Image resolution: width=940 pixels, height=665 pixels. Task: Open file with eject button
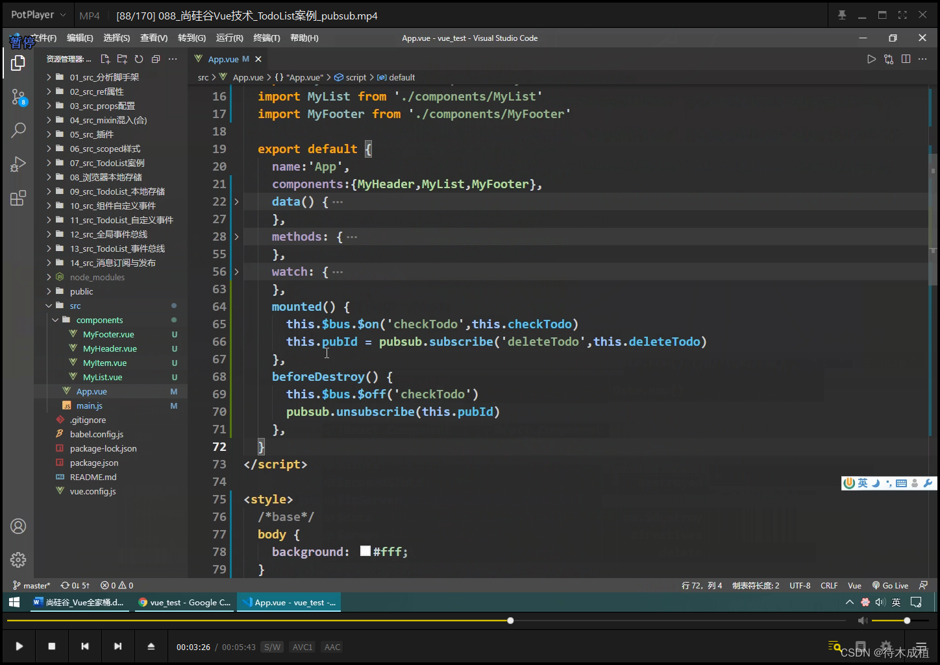pyautogui.click(x=151, y=646)
